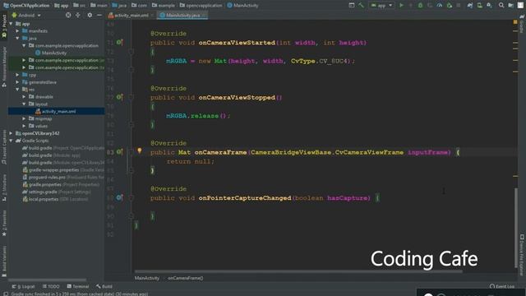Switch to the activity_main.xml editor tab
This screenshot has width=526, height=296.
point(131,15)
